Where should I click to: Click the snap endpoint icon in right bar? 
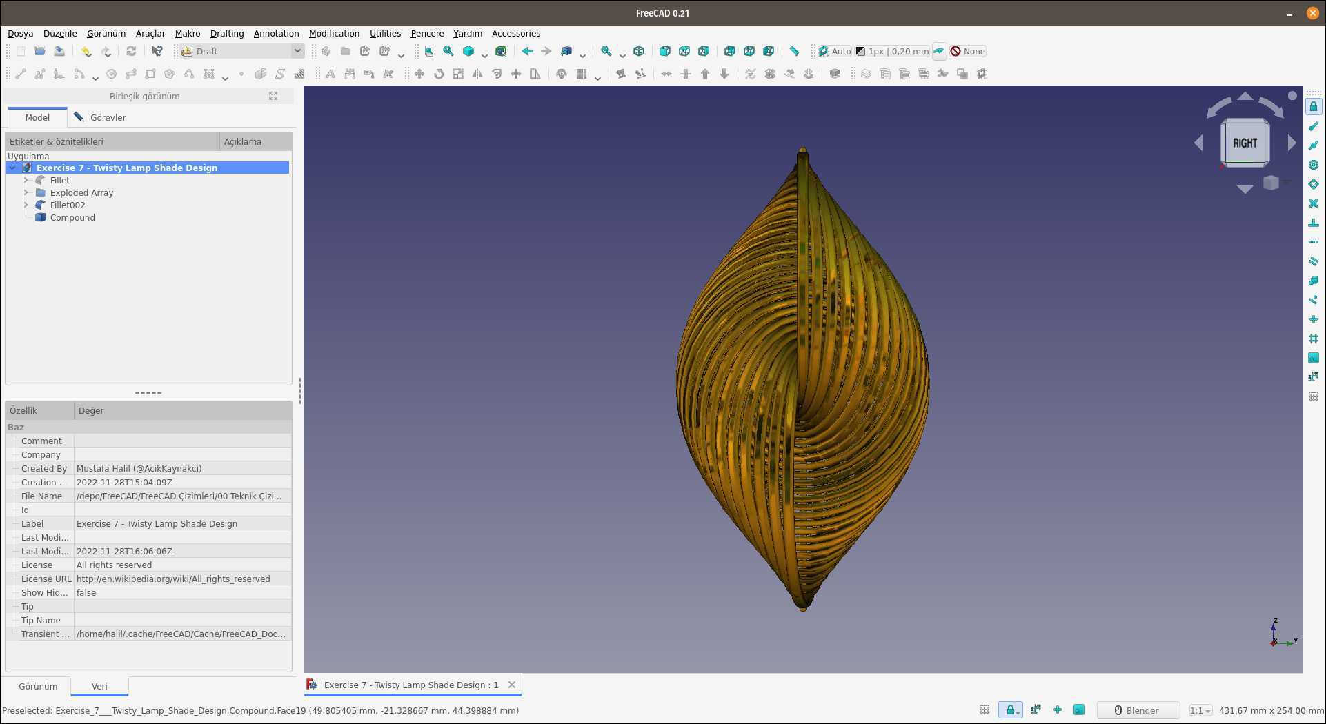click(1314, 126)
